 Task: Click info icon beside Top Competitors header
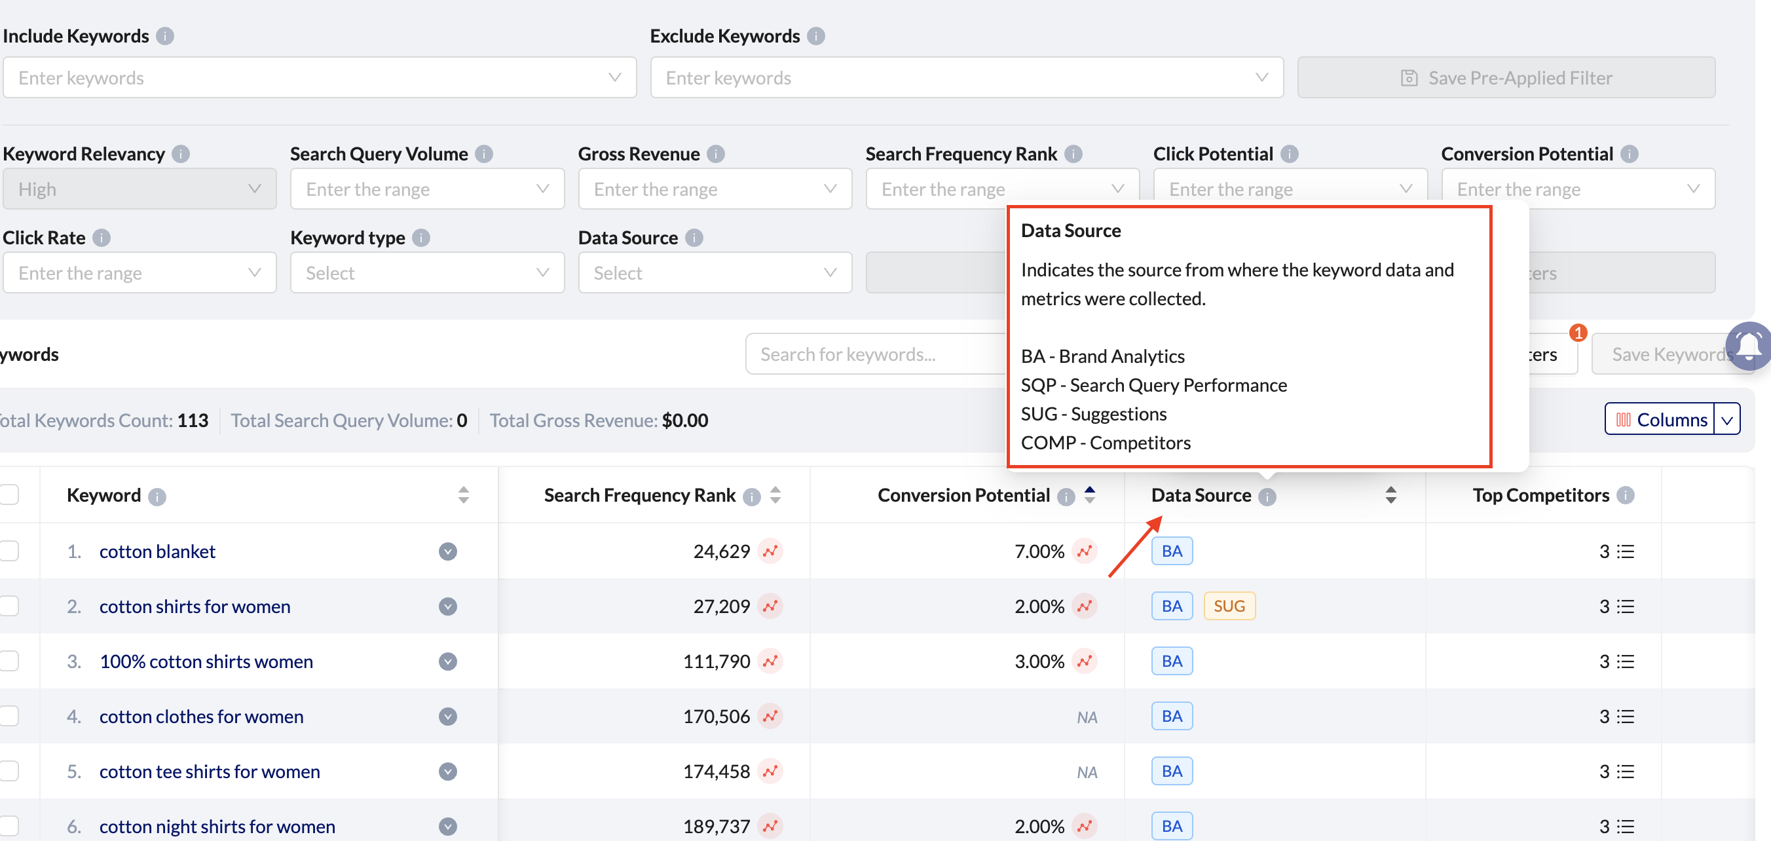pyautogui.click(x=1625, y=495)
